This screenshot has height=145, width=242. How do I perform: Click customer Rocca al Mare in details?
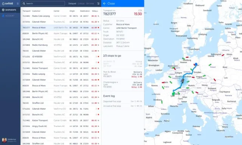pos(123,24)
